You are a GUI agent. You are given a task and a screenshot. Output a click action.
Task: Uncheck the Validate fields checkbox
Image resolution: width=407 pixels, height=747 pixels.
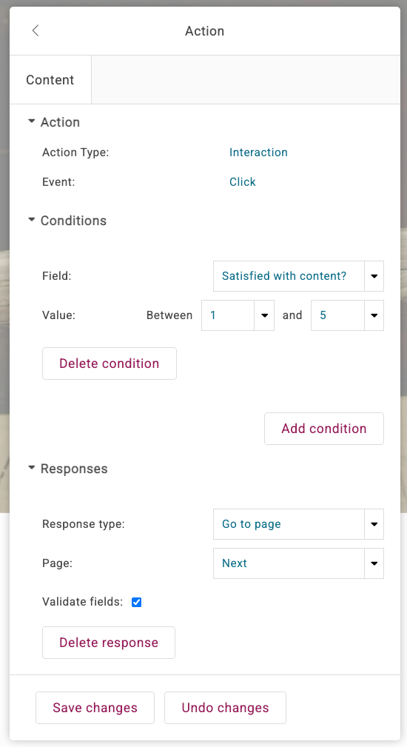point(137,602)
